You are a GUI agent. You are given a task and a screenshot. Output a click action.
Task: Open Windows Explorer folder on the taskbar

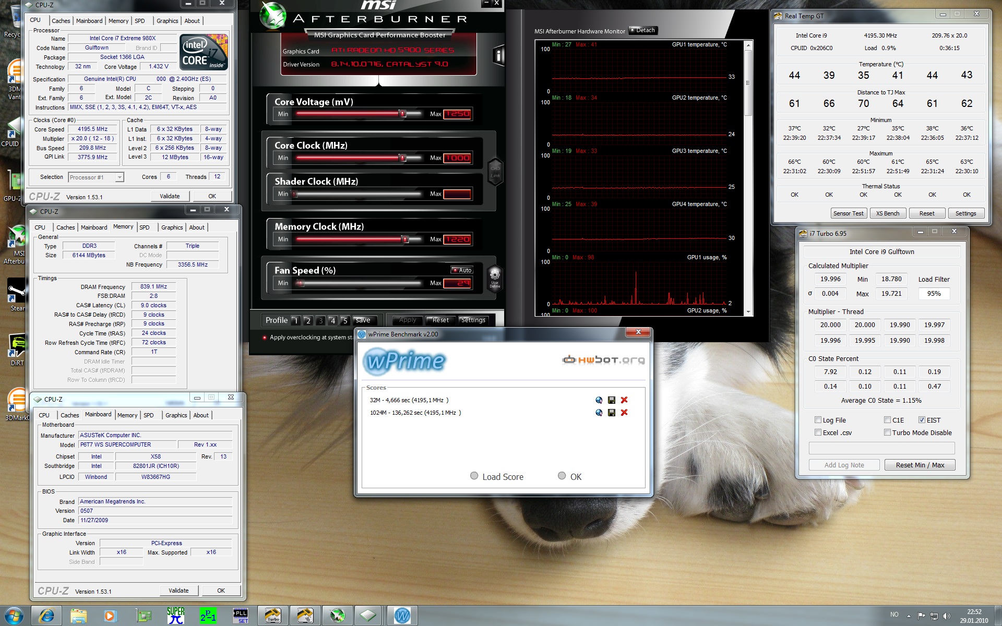[x=79, y=616]
